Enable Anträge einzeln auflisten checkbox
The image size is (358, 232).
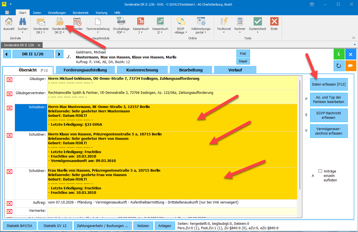tap(320, 171)
